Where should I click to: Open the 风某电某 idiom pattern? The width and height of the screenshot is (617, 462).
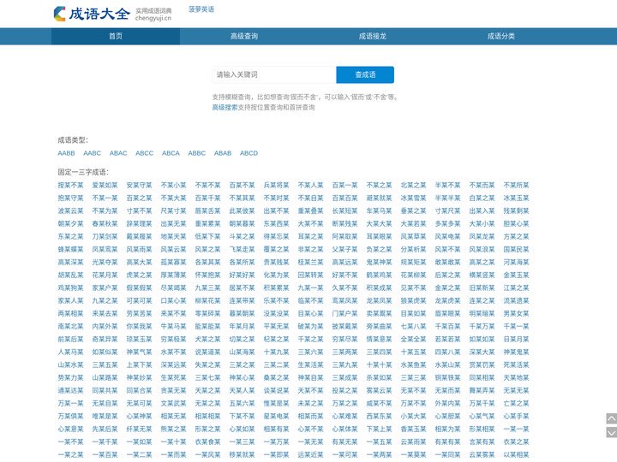click(x=448, y=236)
